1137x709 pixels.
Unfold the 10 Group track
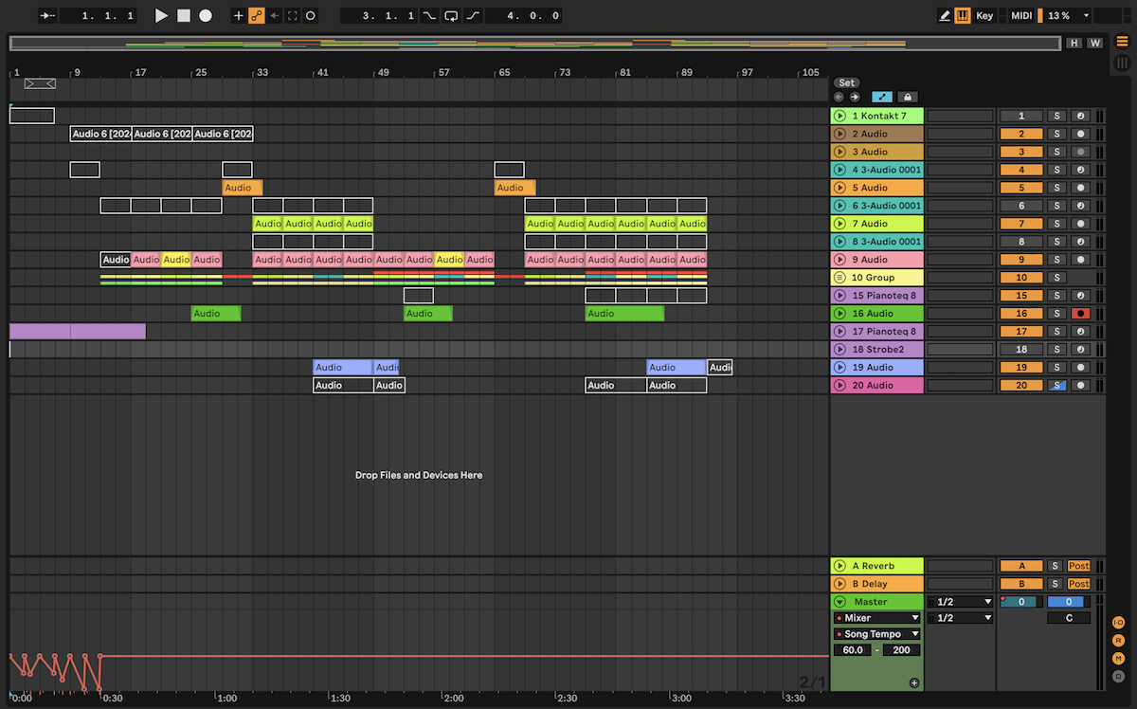(x=839, y=278)
